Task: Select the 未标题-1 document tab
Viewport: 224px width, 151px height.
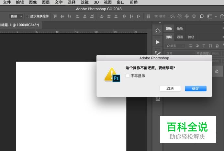Action: (20, 25)
